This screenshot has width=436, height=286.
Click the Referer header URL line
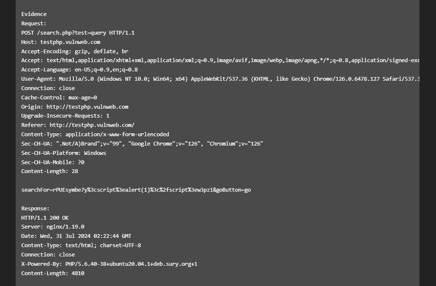tap(78, 125)
